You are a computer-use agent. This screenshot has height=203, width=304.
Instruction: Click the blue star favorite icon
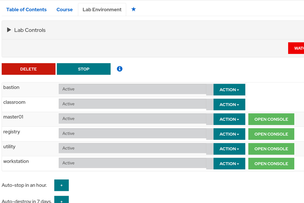point(133,9)
